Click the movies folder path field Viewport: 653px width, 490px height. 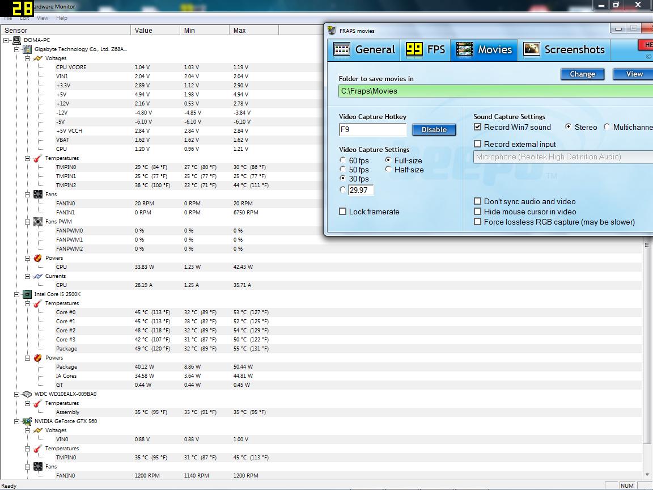pos(495,91)
